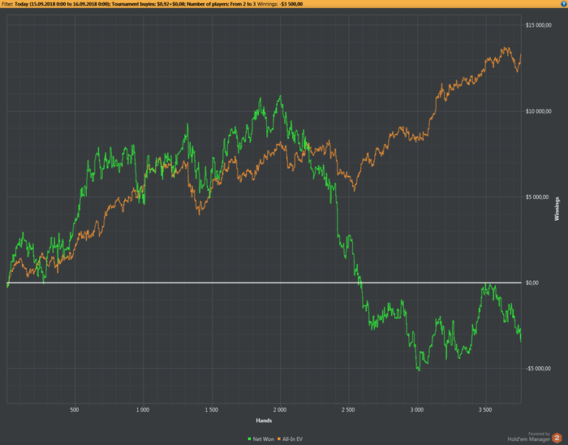Click the 2 500 hands axis tick label

point(348,410)
